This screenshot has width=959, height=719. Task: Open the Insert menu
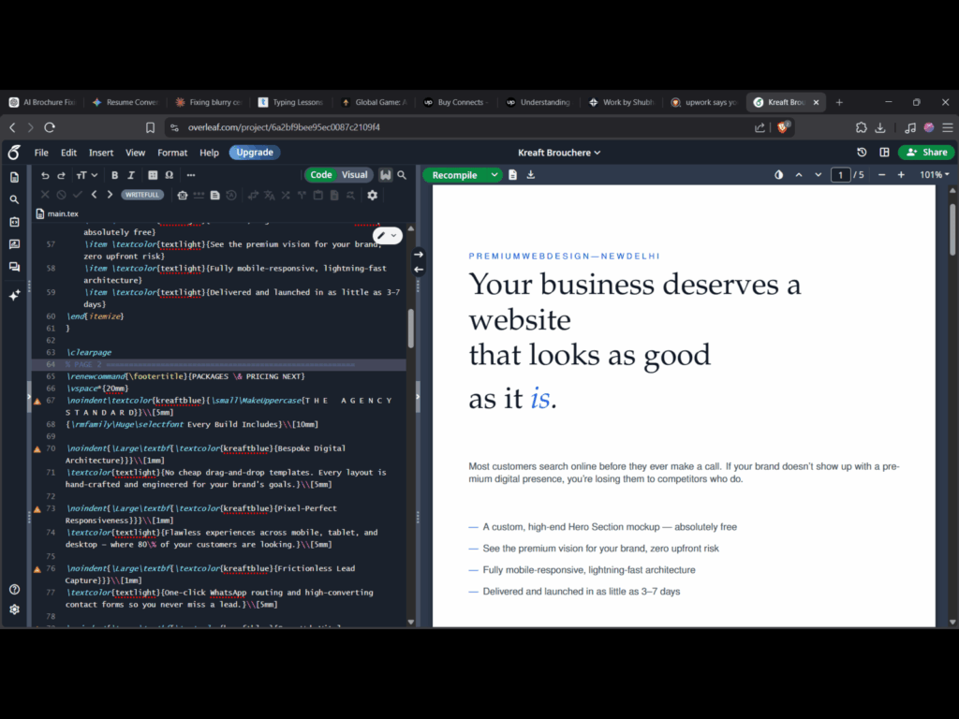101,153
